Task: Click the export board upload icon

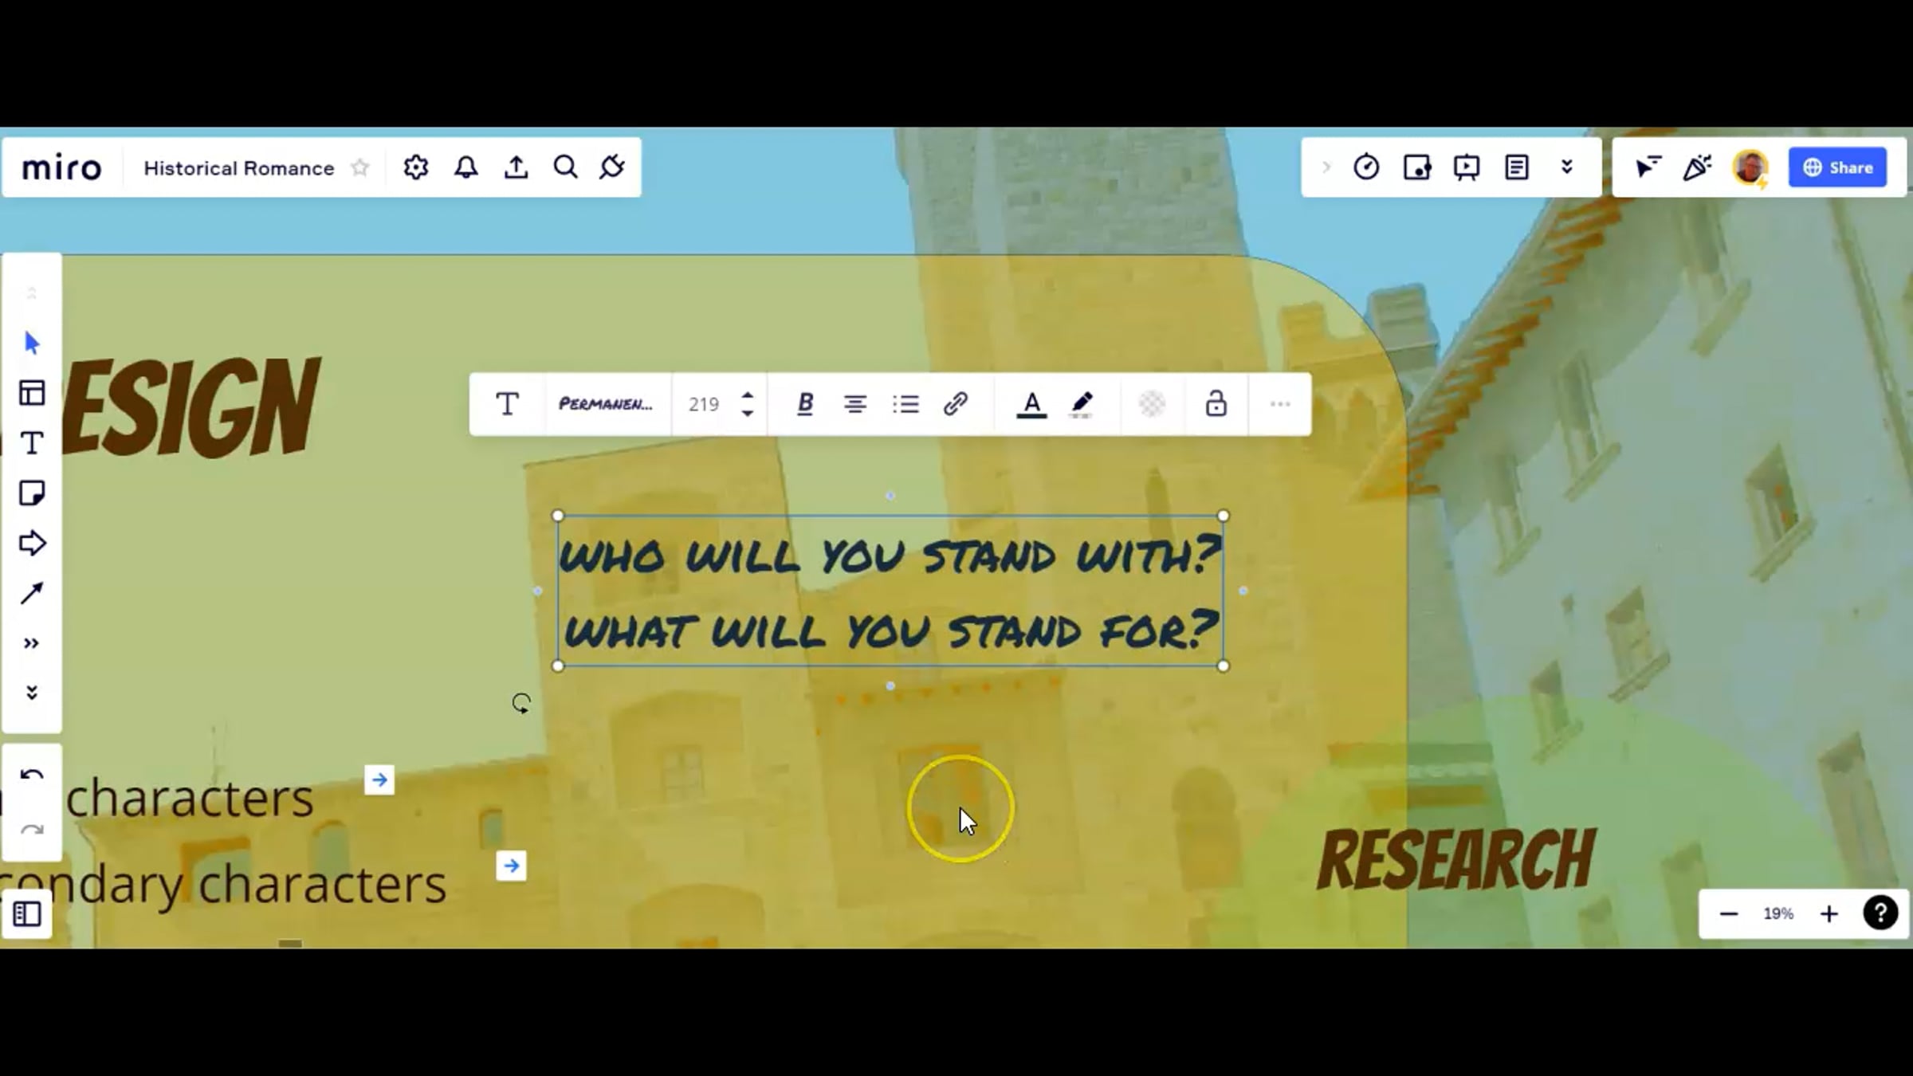Action: point(516,167)
